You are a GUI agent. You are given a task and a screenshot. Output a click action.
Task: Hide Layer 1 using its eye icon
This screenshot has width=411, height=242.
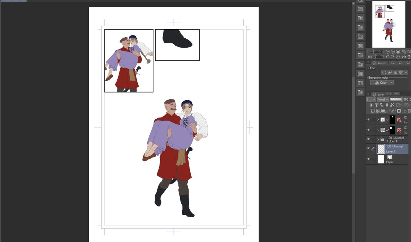(x=368, y=149)
